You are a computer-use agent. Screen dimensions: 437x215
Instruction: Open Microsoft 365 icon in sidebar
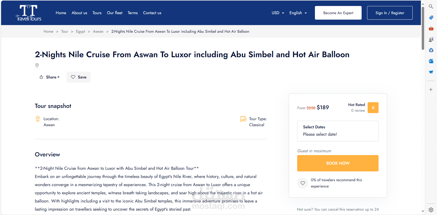431,50
